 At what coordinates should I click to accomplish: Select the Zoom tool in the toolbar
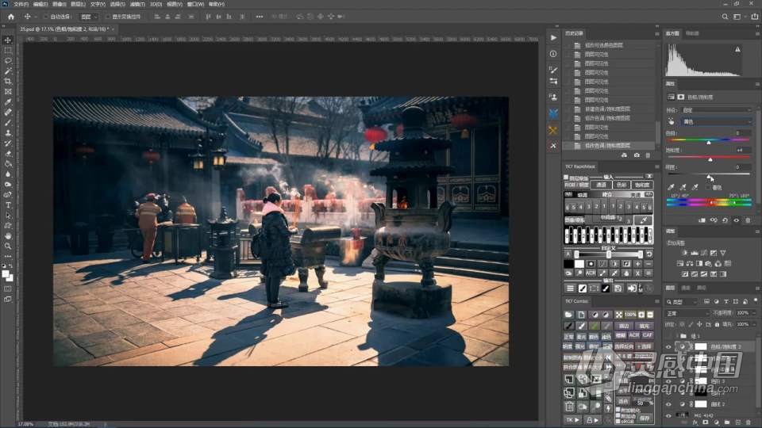click(8, 246)
